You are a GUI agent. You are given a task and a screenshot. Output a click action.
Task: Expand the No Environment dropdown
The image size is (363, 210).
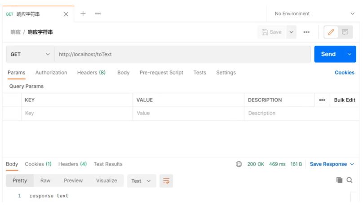[x=314, y=14]
